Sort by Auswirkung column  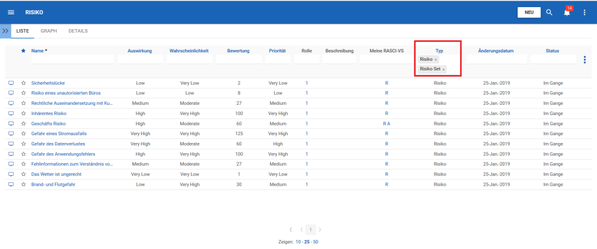tap(140, 51)
